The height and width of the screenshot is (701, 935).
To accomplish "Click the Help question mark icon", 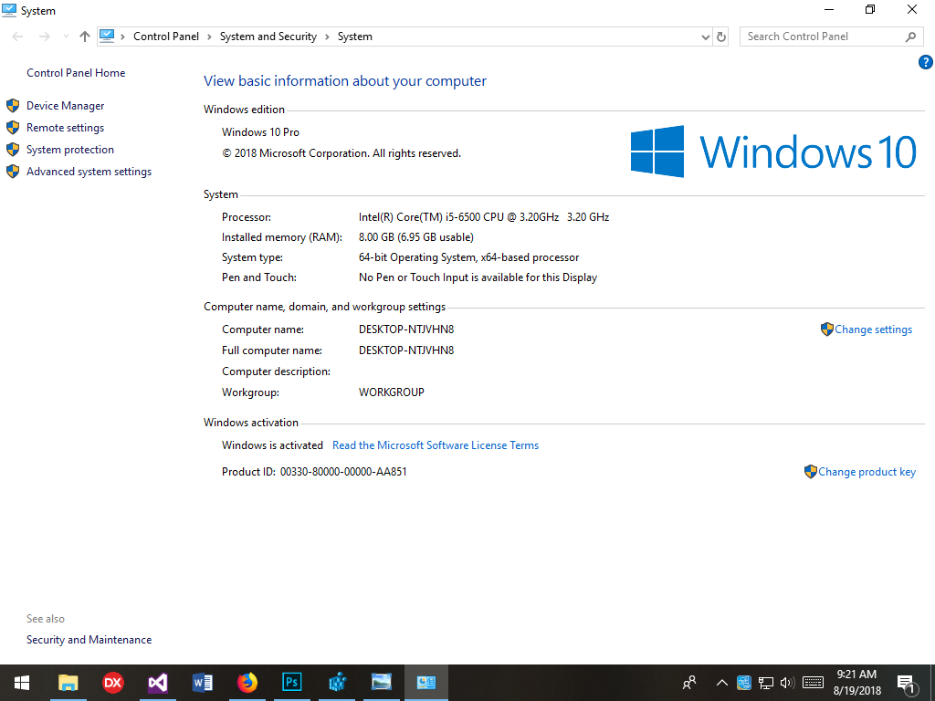I will point(925,62).
